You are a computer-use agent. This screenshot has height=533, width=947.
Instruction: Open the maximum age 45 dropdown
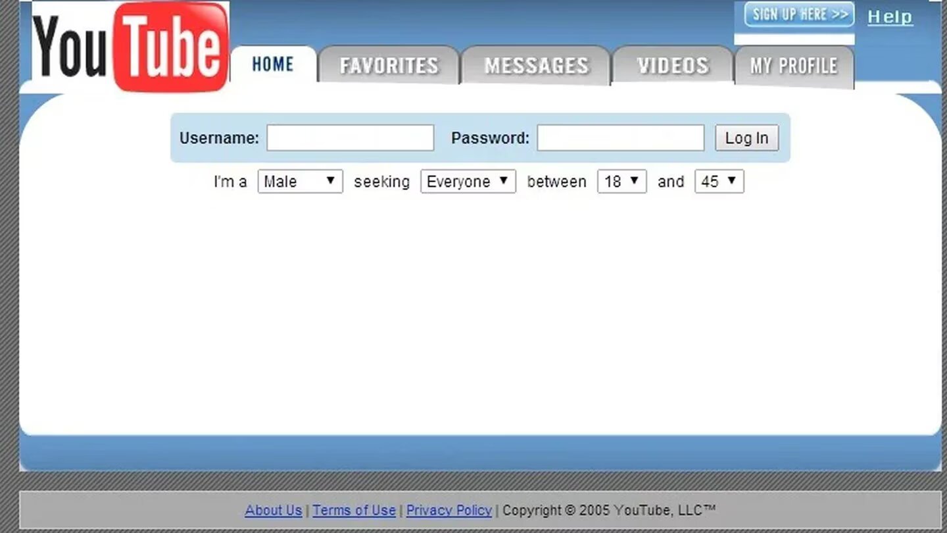(x=719, y=182)
